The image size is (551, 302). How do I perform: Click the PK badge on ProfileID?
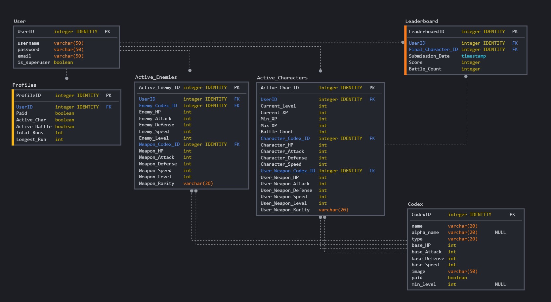(x=109, y=95)
